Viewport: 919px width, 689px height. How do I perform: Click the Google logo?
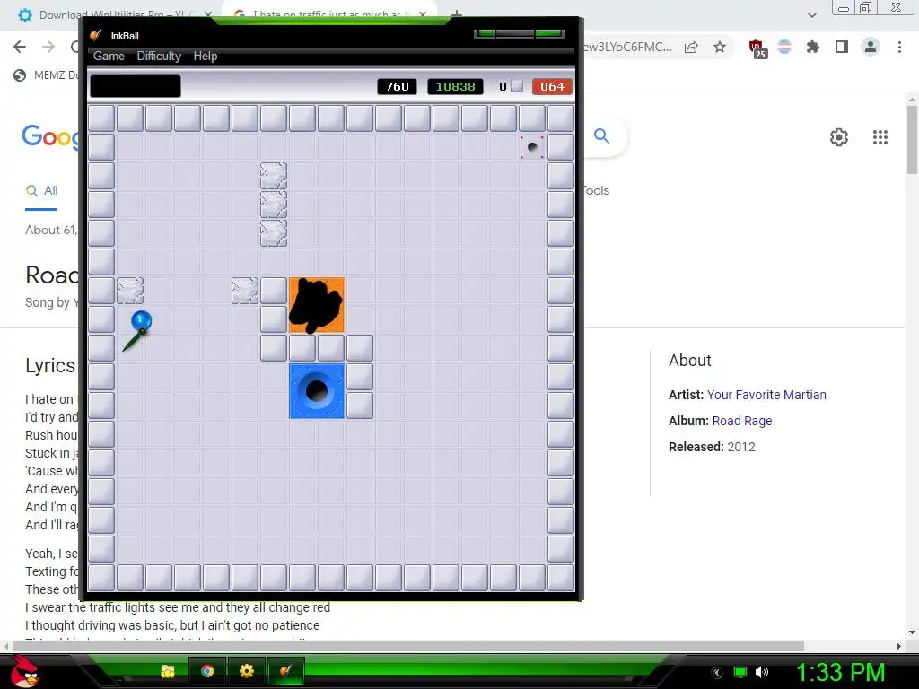click(50, 136)
